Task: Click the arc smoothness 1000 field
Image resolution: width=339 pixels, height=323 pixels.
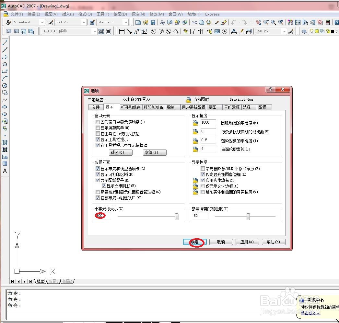Action: [x=208, y=122]
